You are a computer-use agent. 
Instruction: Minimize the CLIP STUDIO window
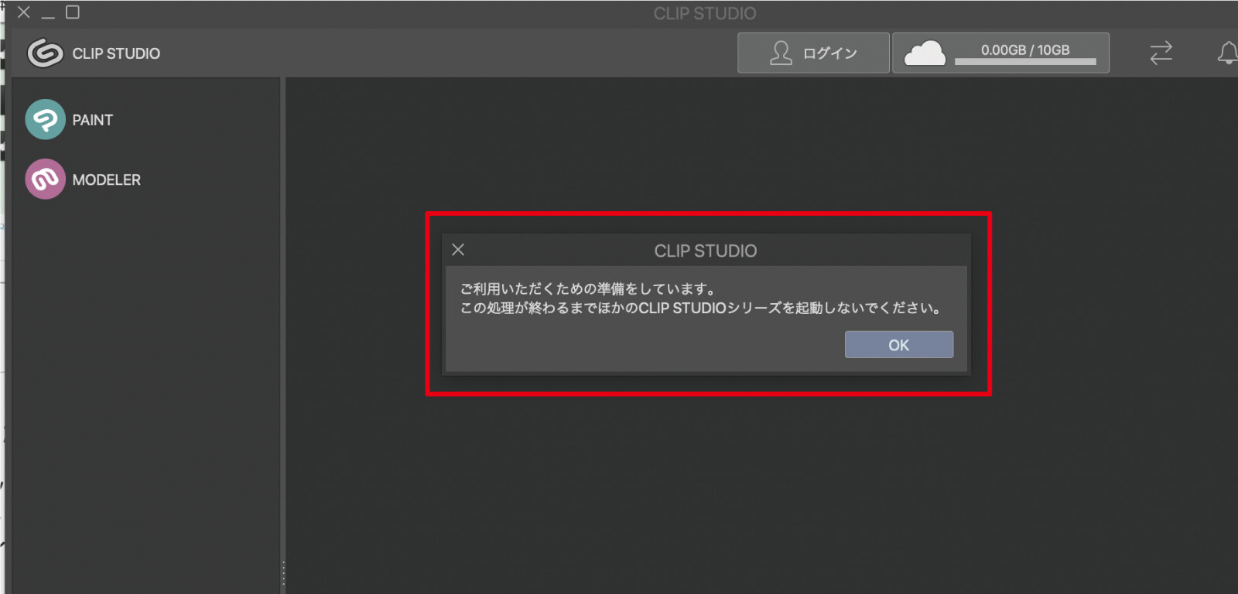(48, 13)
